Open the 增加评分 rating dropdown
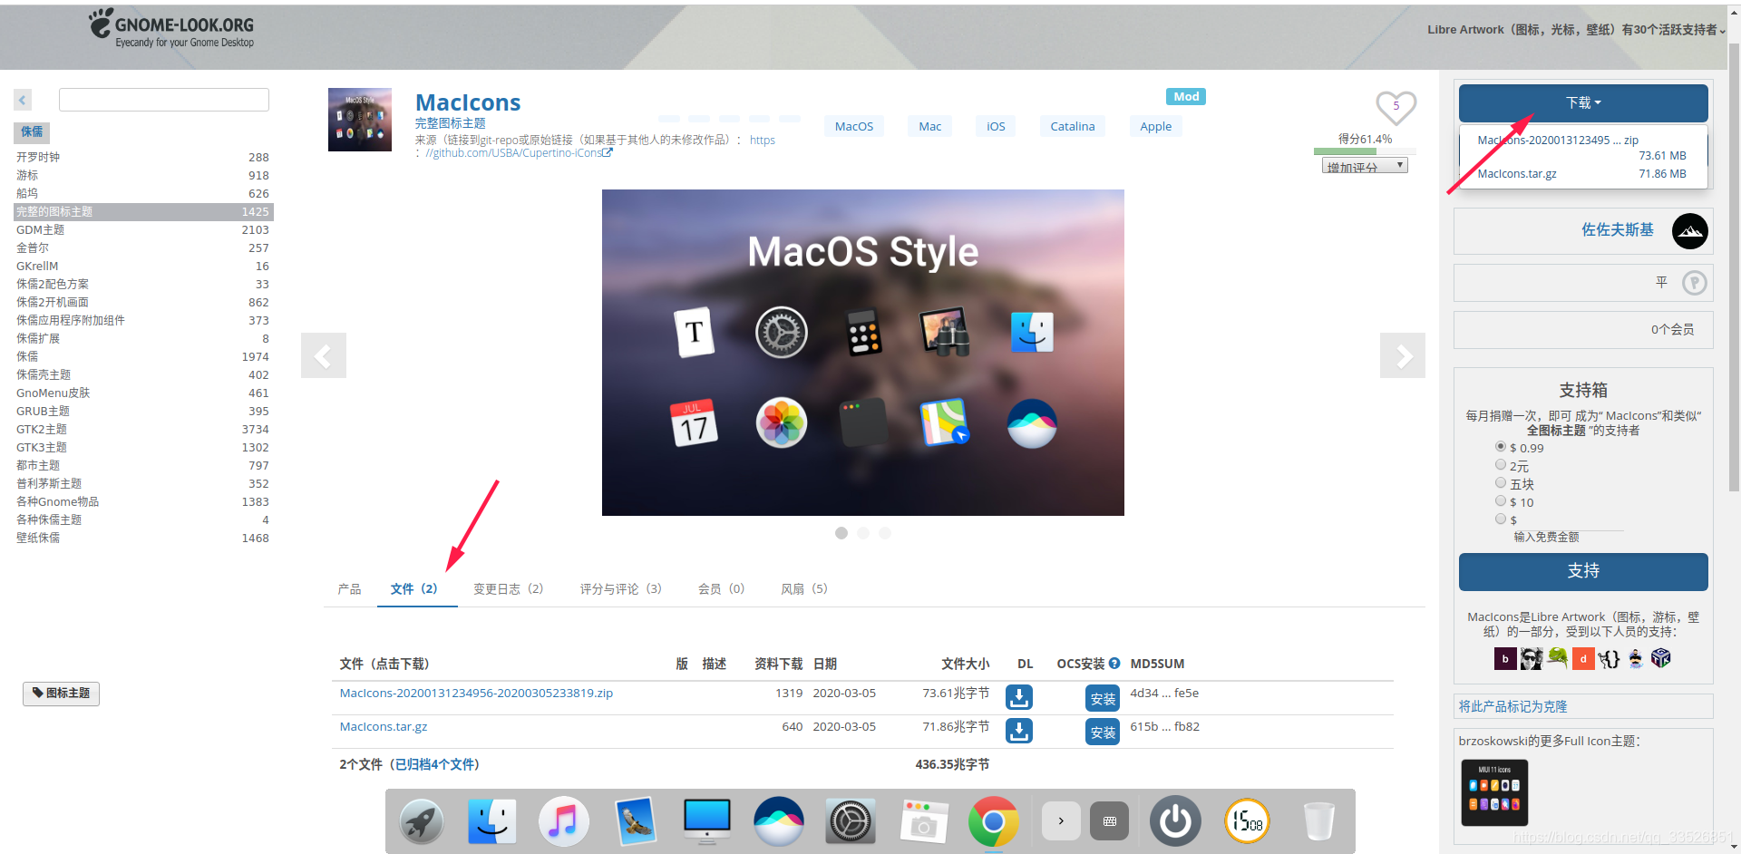 point(1365,166)
